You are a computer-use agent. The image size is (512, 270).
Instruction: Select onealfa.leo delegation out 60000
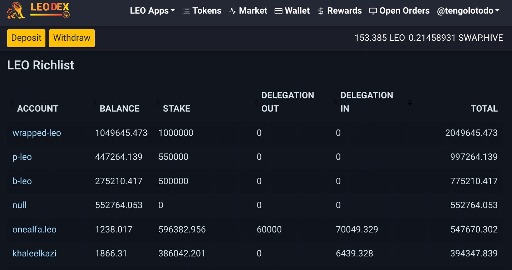[269, 229]
